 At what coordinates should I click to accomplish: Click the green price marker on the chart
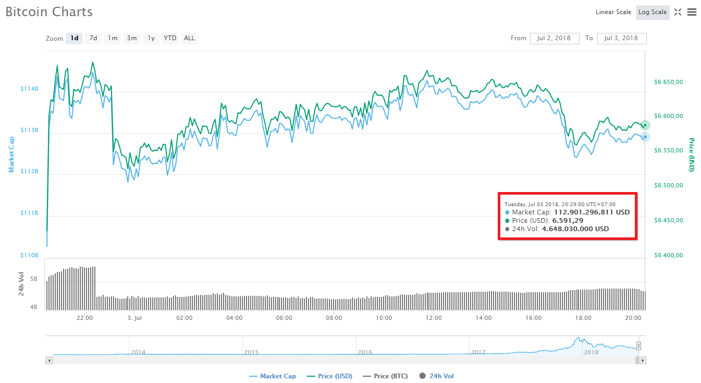point(645,125)
